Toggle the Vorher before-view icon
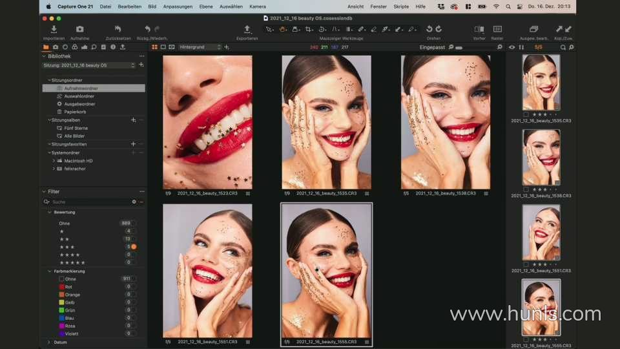Screen dimensions: 620x349 pos(479,30)
